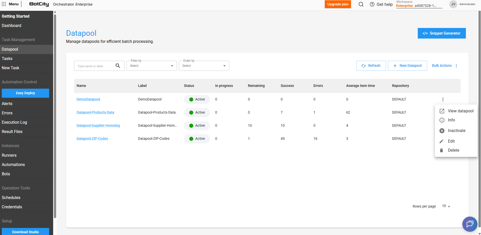Choose Edit in the context menu

451,141
